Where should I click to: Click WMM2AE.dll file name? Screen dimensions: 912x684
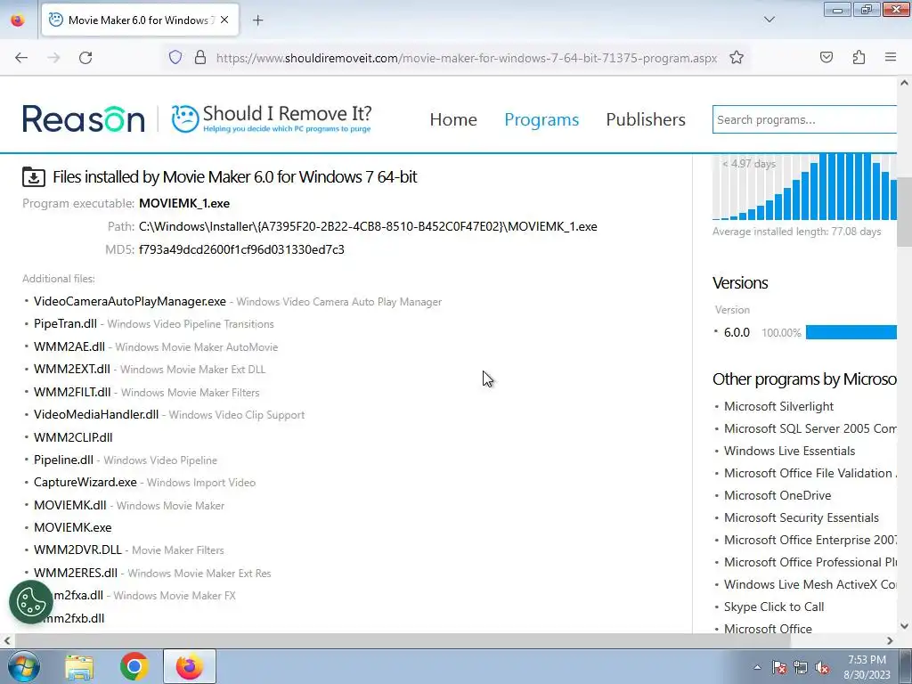[x=69, y=346]
